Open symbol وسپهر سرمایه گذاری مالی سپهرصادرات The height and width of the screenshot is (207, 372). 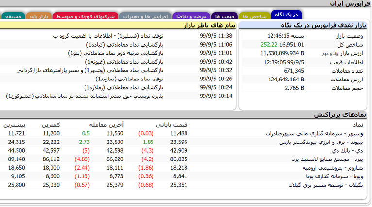point(314,134)
